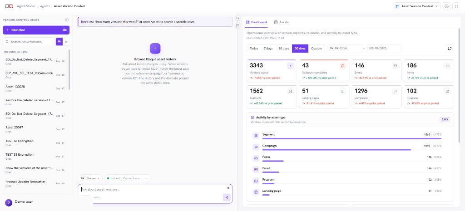Click the Campaigns megaphone icon in the card
Image resolution: width=465 pixels, height=211 pixels.
tap(395, 92)
